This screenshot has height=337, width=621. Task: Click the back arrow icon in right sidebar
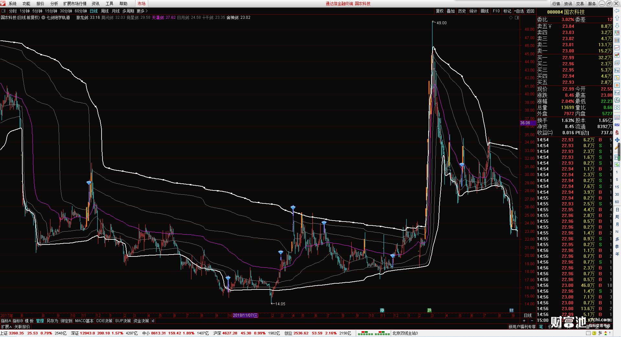617,11
